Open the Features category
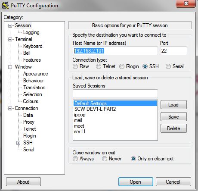198x191 pixels. point(32,60)
